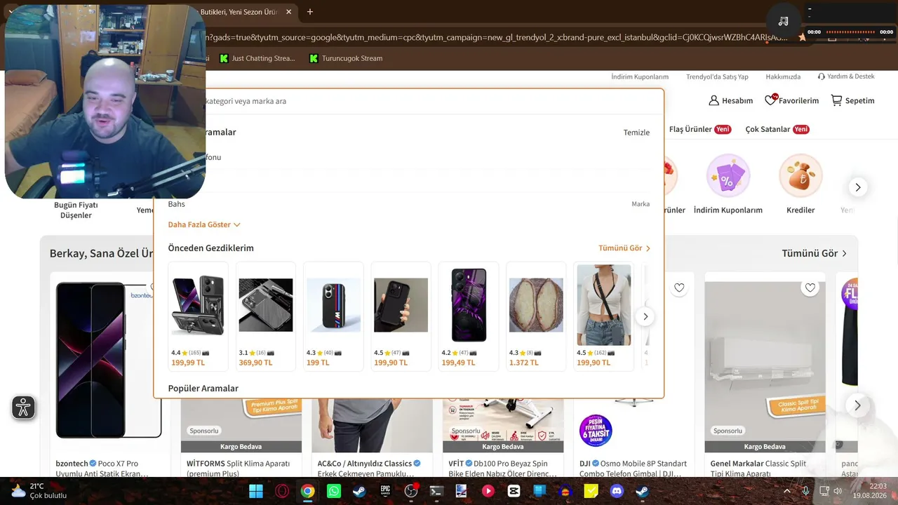Open the Windows Start menu
The image size is (898, 505).
[256, 492]
